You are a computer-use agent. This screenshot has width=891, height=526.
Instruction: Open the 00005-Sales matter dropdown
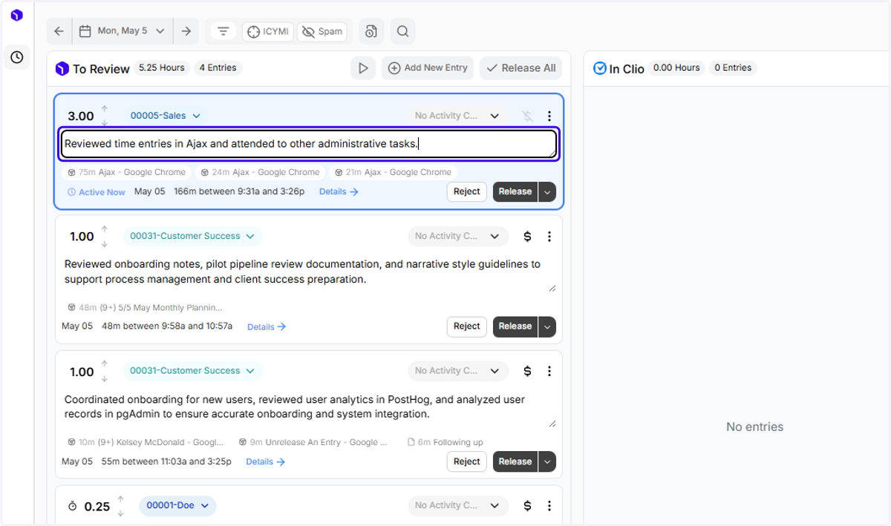[166, 116]
